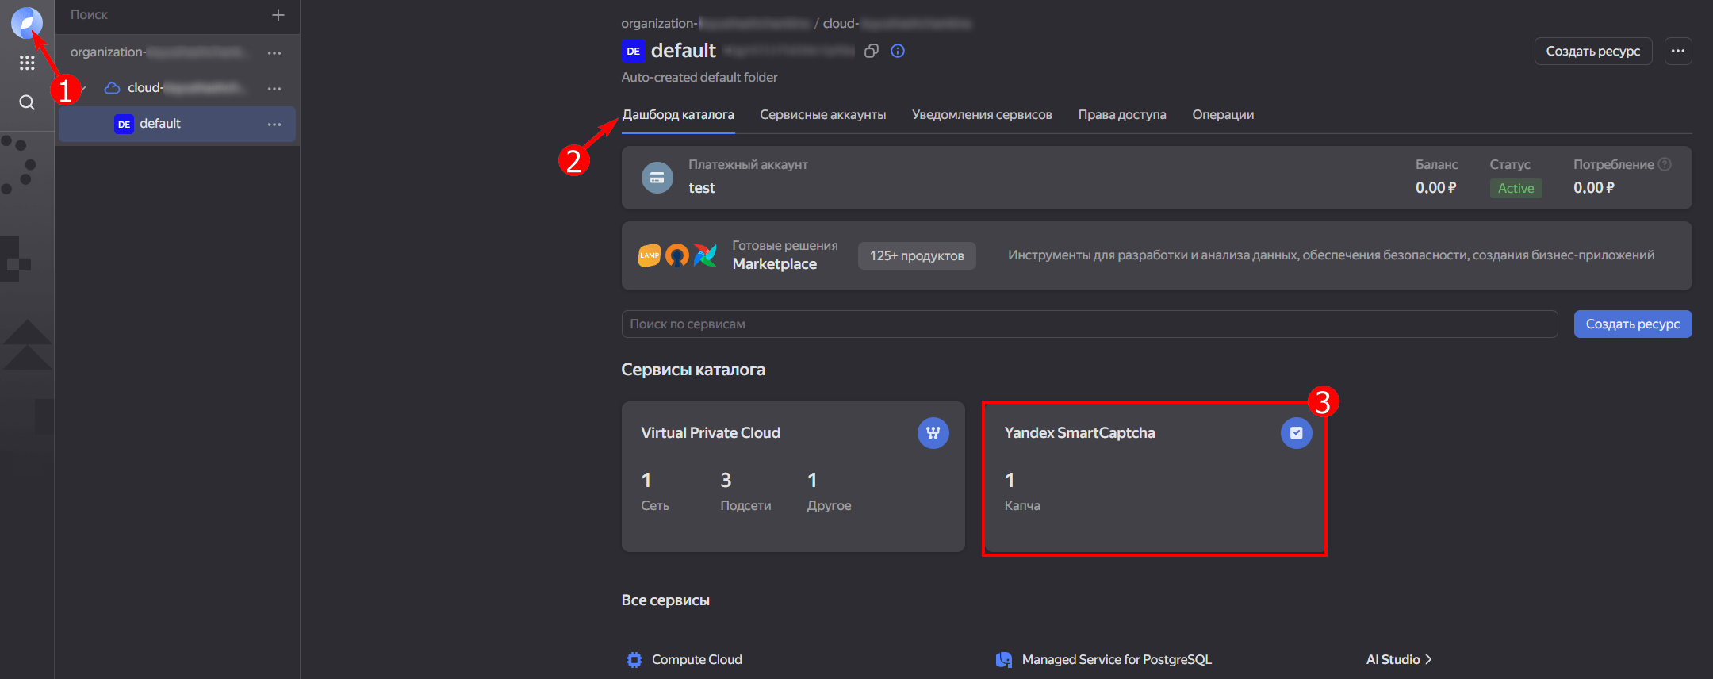Open the Другое count in VPC card
This screenshot has width=1713, height=679.
(829, 492)
